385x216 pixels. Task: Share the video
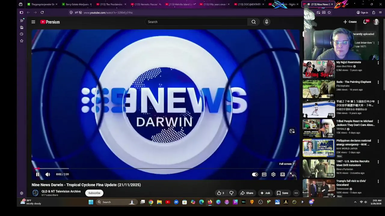(247, 193)
